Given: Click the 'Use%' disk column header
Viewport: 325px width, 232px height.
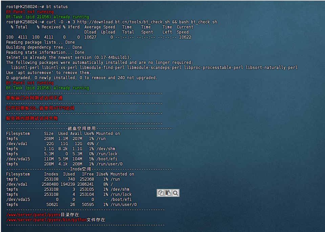Looking at the screenshot, I should [89, 134].
